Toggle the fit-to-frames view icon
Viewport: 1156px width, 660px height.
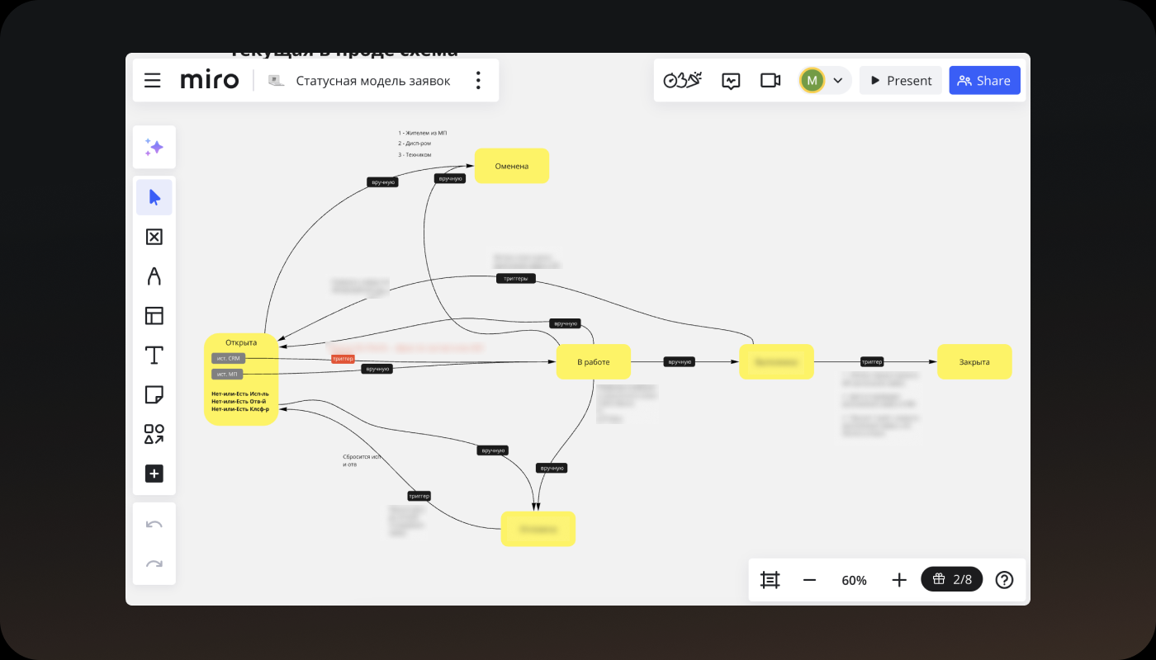pyautogui.click(x=770, y=580)
